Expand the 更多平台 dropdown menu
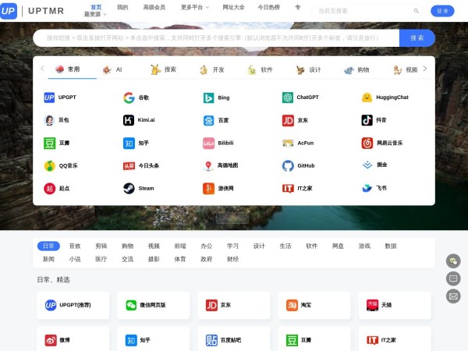Viewport: 468px width, 351px height. (x=194, y=7)
